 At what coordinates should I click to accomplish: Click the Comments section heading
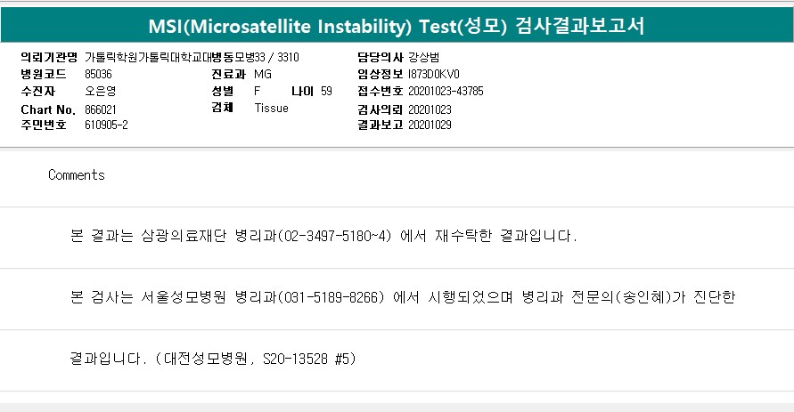(77, 175)
